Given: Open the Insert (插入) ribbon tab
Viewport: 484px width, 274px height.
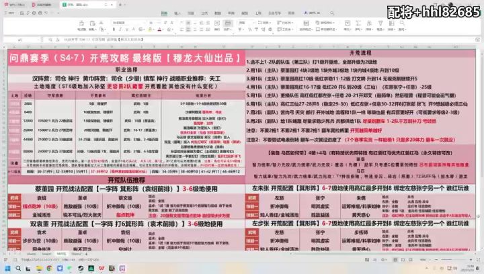Looking at the screenshot, I should click(177, 13).
